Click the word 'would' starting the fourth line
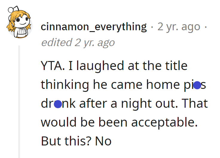Image resolution: width=220 pixels, height=158 pixels. point(59,122)
